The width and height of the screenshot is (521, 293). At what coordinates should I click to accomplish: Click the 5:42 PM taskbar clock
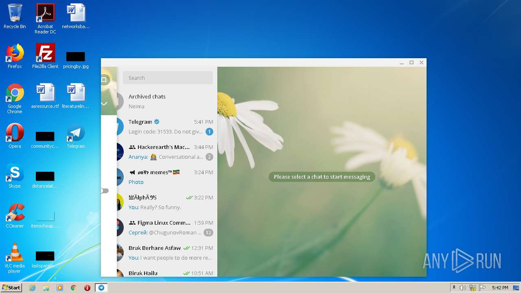500,288
